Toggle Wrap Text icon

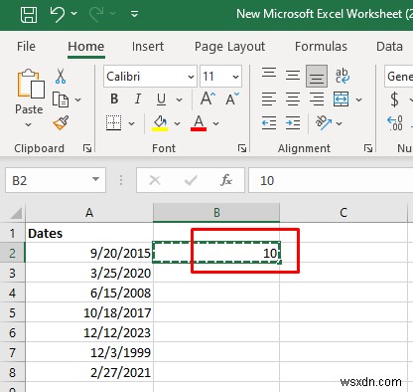click(343, 76)
